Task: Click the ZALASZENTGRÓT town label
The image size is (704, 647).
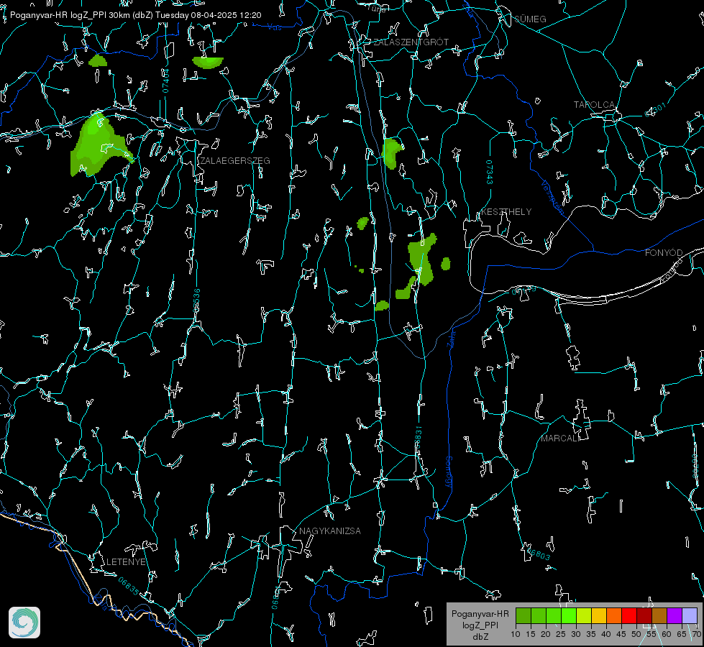Action: (411, 42)
